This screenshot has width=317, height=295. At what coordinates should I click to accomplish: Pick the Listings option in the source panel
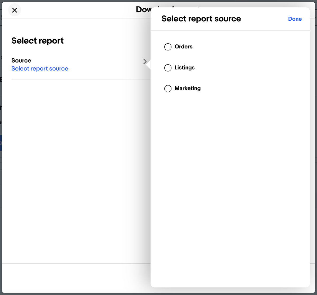(184, 68)
